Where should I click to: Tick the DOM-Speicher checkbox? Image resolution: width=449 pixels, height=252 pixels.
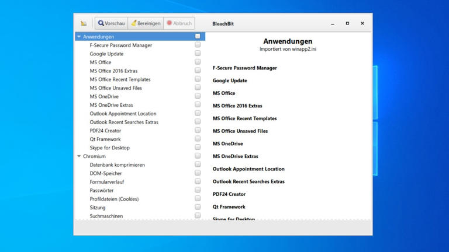coord(198,173)
